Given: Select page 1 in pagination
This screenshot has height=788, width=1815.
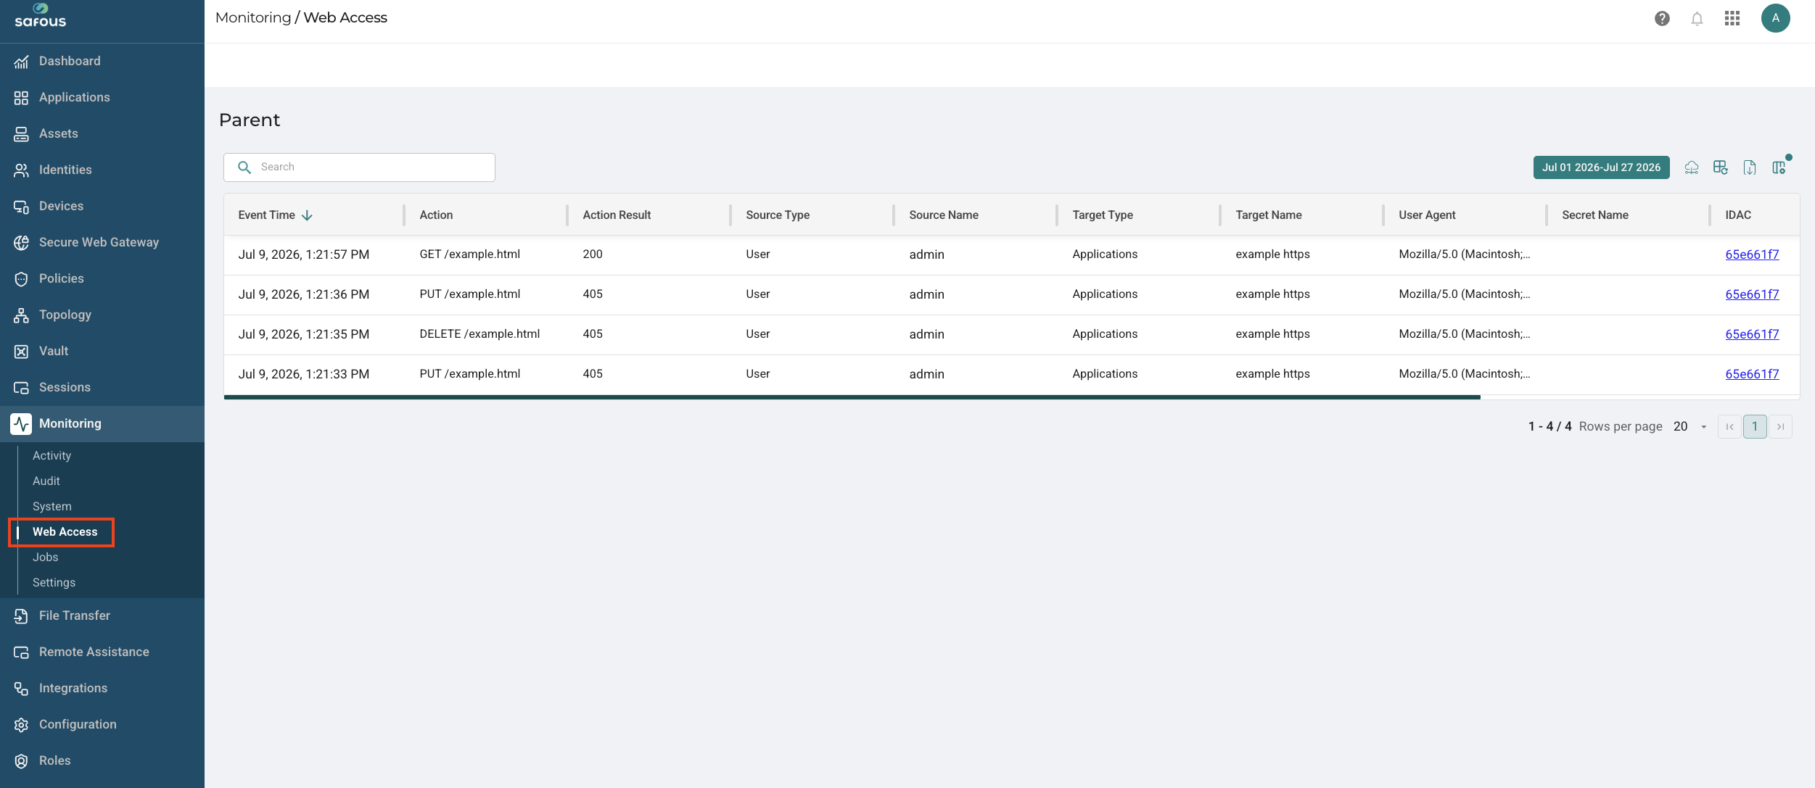Looking at the screenshot, I should [1755, 427].
